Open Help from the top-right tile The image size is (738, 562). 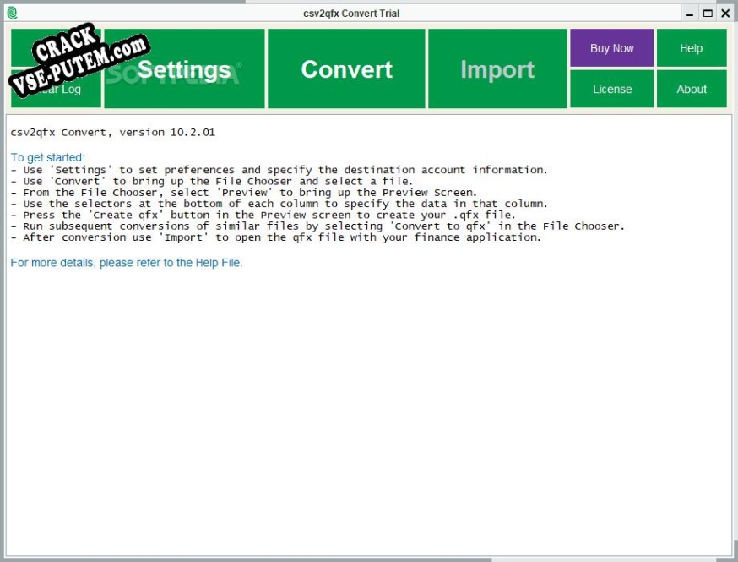(x=692, y=48)
